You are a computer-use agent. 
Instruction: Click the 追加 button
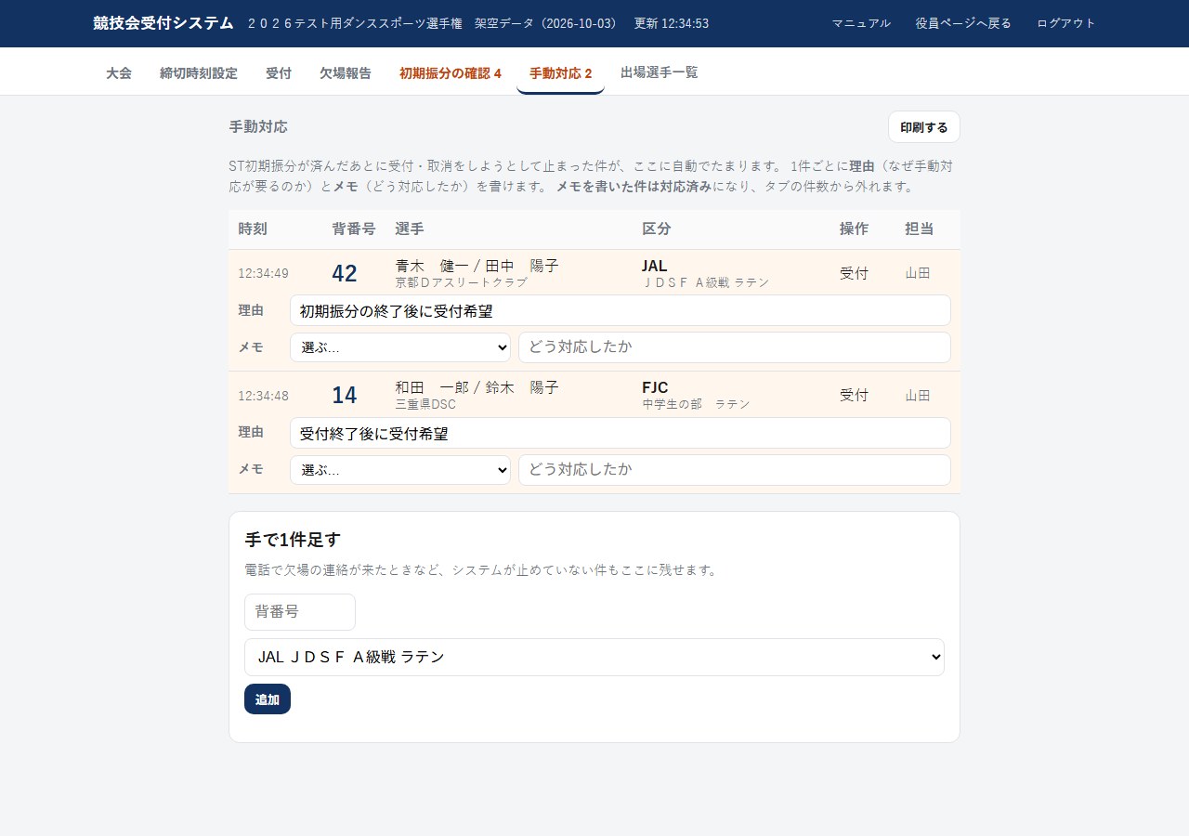[268, 699]
